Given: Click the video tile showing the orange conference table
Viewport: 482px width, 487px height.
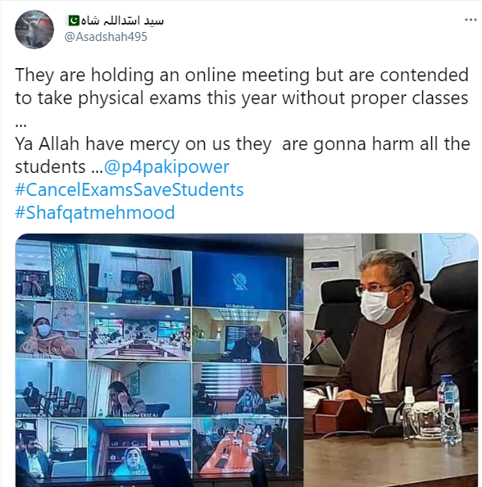Looking at the screenshot, I should coord(239,447).
